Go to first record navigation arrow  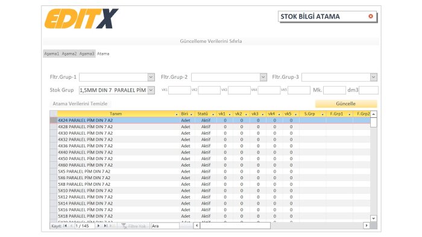[65, 226]
